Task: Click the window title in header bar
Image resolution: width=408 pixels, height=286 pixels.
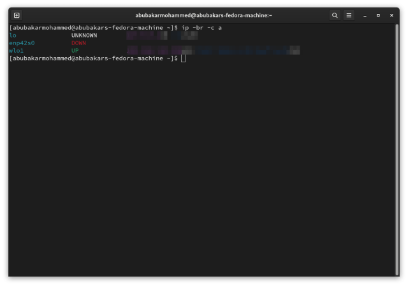Action: [x=203, y=15]
